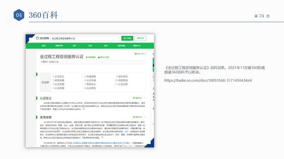Collapse the 政策背景 section using its arrow
This screenshot has width=284, height=159.
tap(145, 117)
